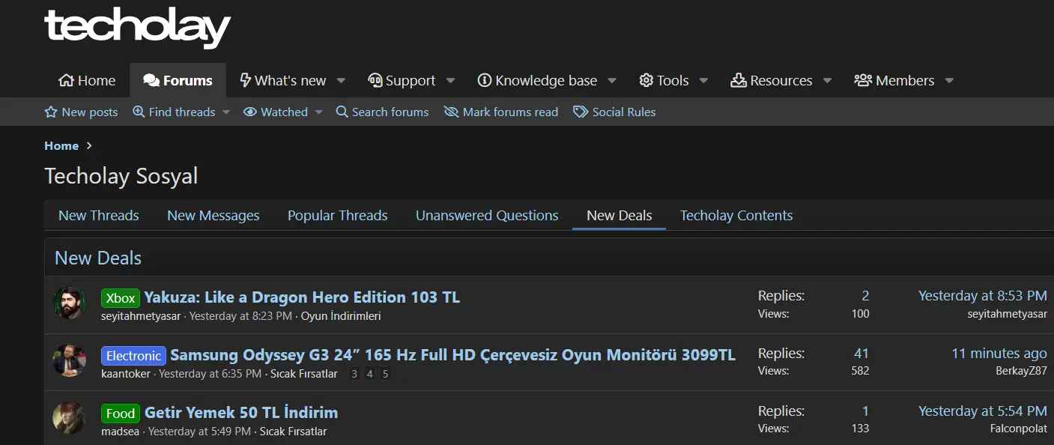
Task: Click the Members people icon
Action: [863, 80]
